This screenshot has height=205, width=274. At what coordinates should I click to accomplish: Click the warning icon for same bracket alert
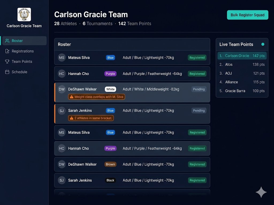point(71,118)
